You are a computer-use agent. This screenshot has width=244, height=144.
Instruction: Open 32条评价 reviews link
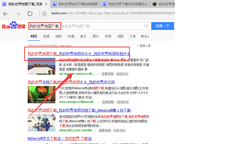pos(119,130)
